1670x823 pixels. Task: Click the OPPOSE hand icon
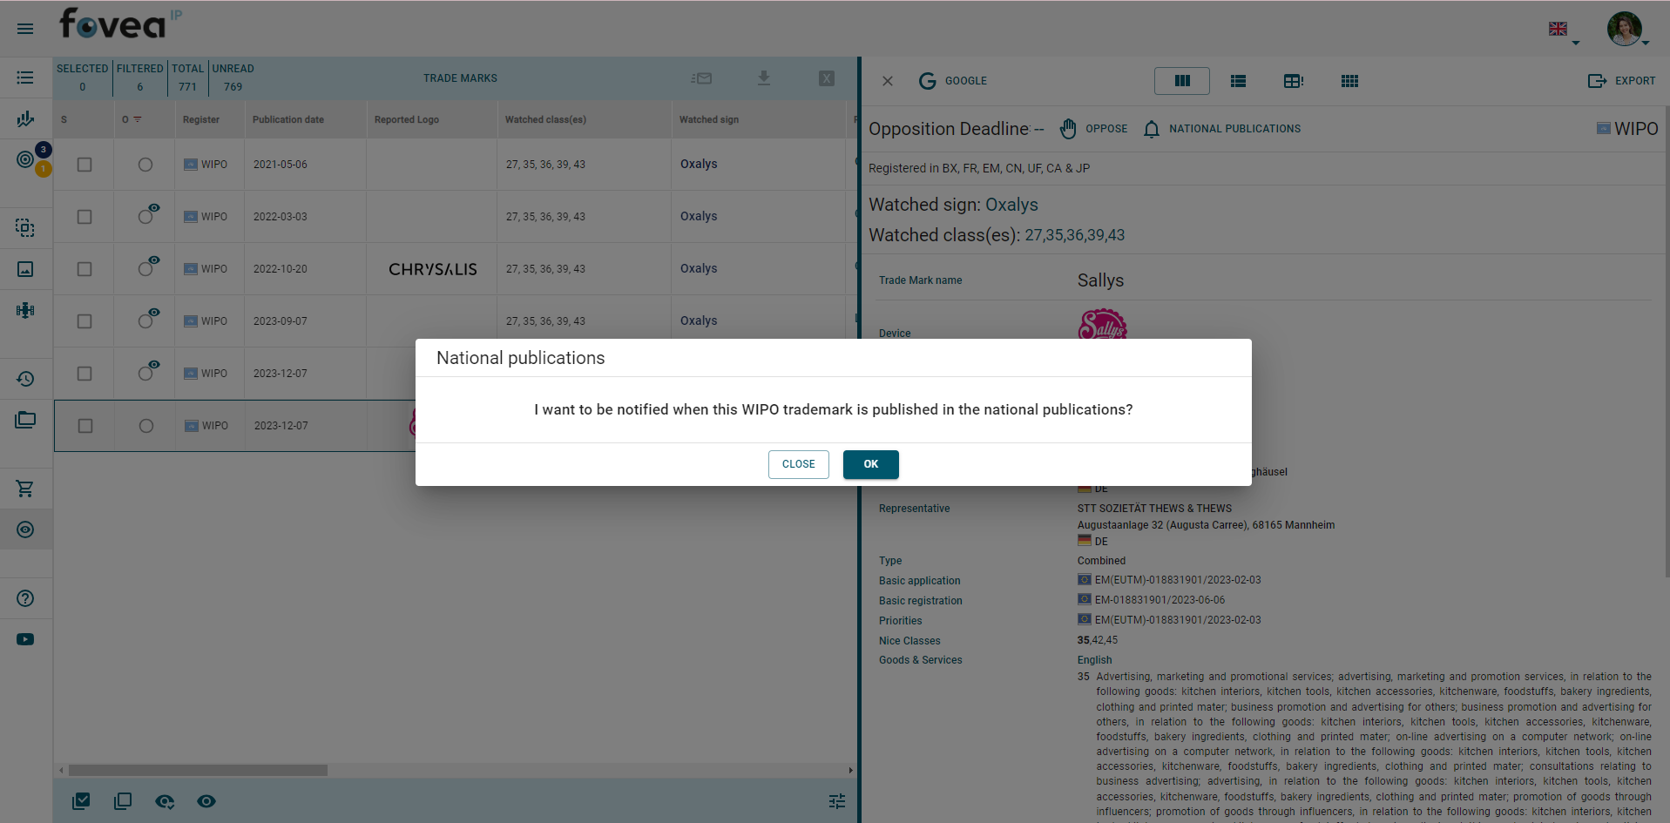pyautogui.click(x=1068, y=129)
